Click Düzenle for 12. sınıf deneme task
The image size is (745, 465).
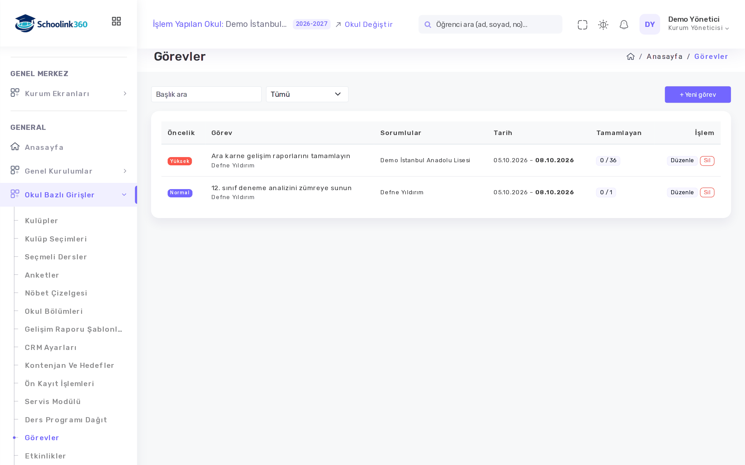pos(682,193)
